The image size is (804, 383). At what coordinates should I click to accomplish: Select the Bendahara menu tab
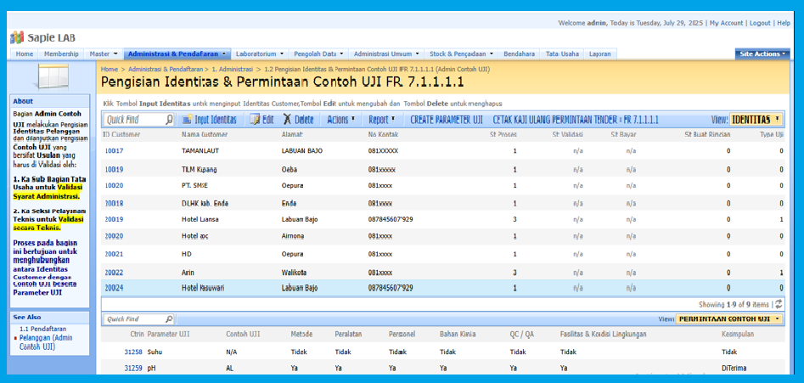tap(519, 54)
